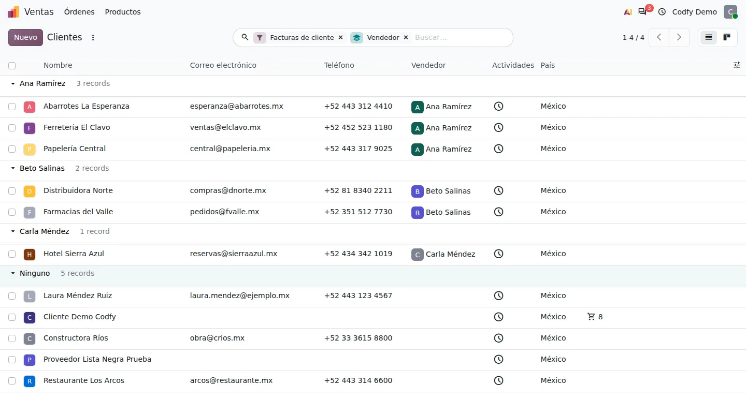Click the Ferretería El Clavo avatar
Viewport: 746px width, 414px height.
pos(30,128)
